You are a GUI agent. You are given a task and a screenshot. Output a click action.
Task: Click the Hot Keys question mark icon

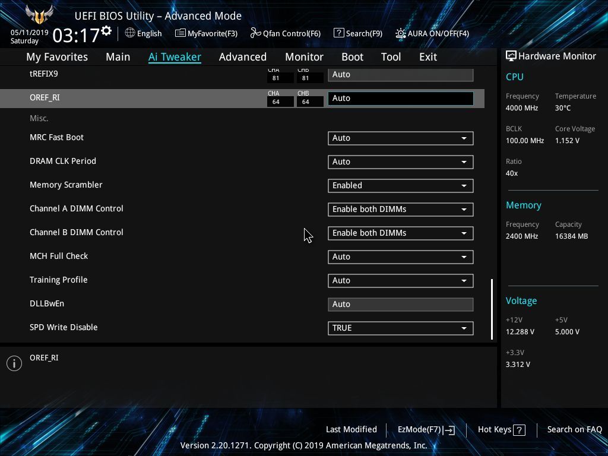tap(519, 430)
